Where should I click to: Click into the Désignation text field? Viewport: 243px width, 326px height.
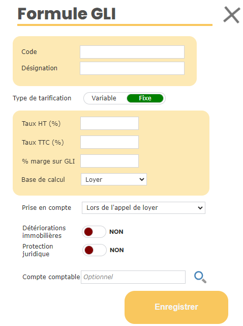pos(132,68)
